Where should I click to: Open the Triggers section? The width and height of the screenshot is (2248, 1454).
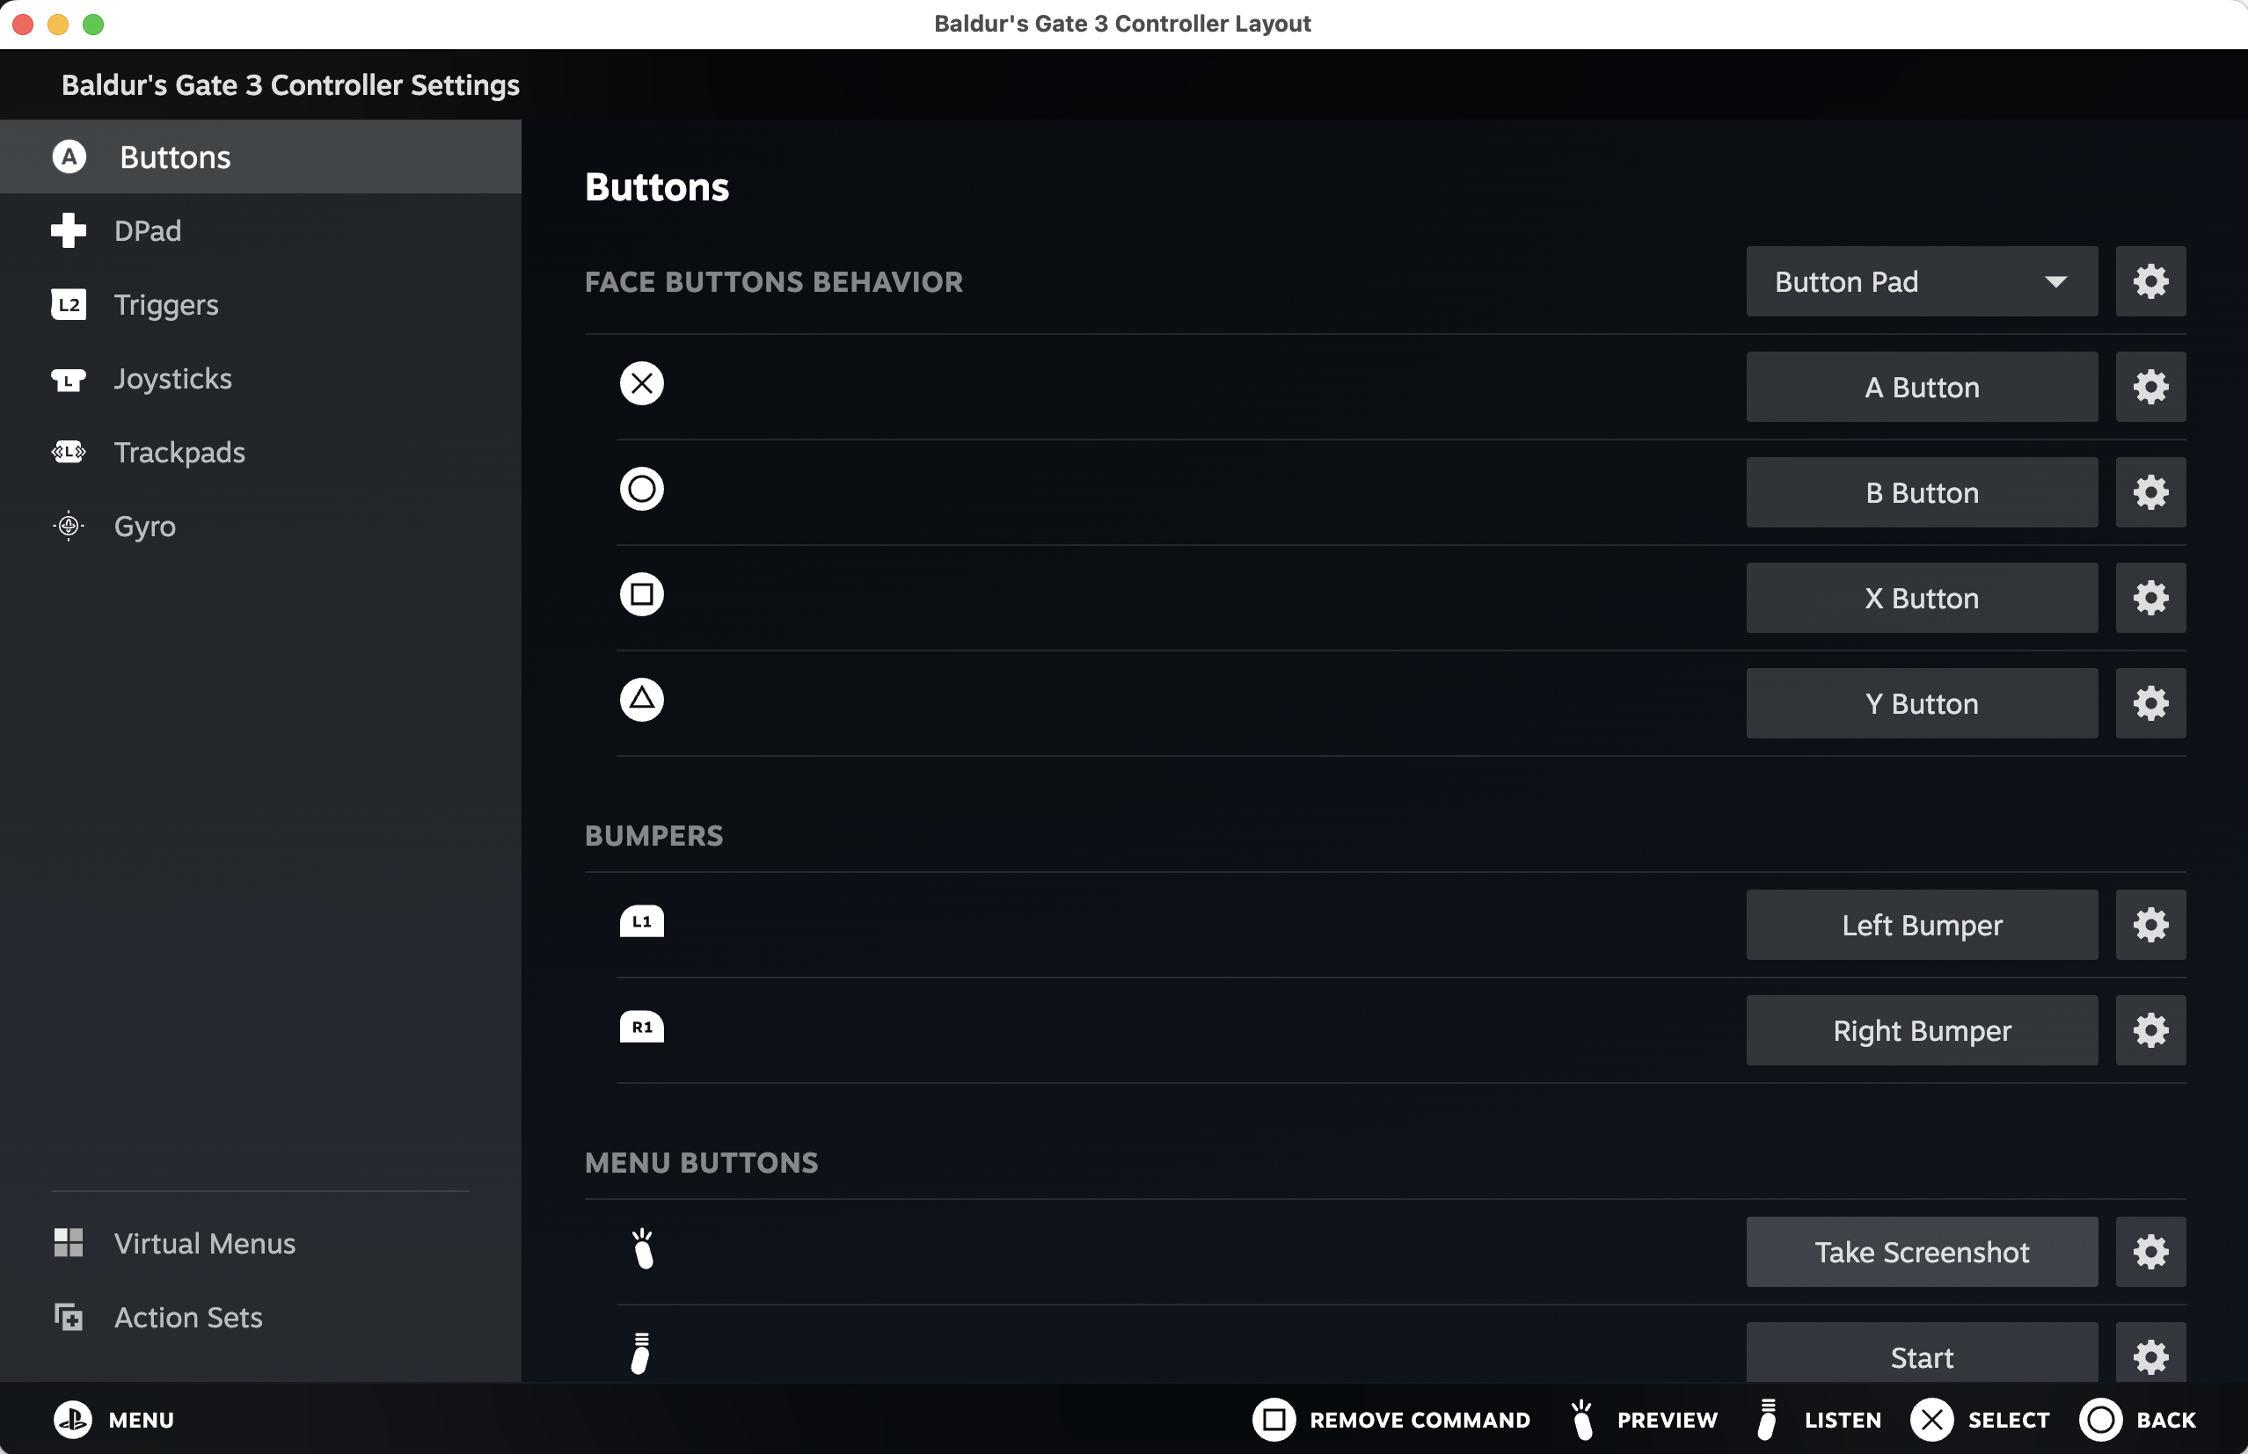(x=165, y=305)
